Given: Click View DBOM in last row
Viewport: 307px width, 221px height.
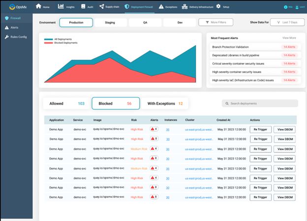Looking at the screenshot, I should tap(284, 197).
